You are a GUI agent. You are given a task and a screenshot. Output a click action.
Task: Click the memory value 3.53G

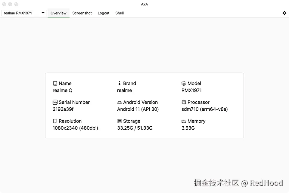coord(188,128)
